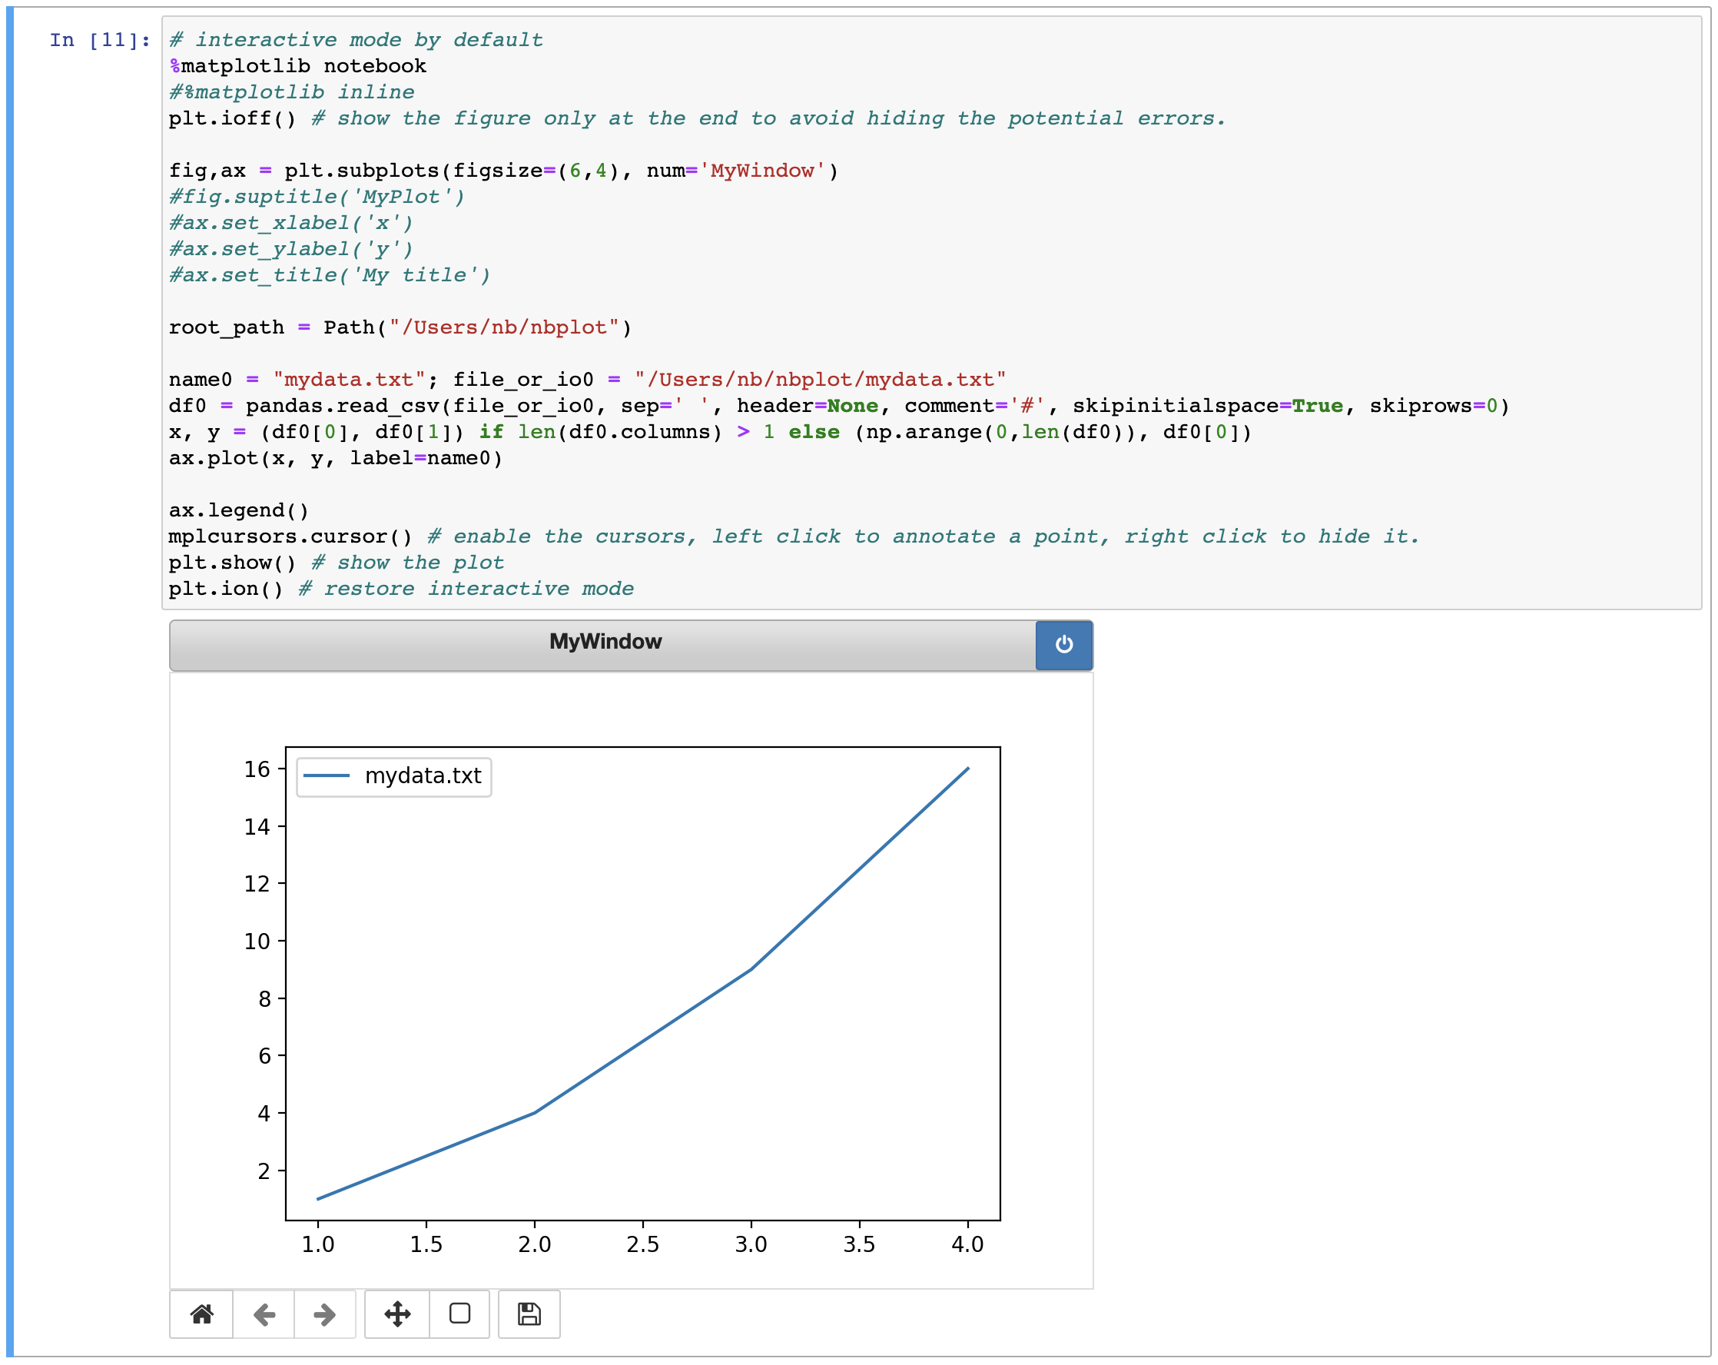
Task: Click the Home reset view icon
Action: (x=201, y=1314)
